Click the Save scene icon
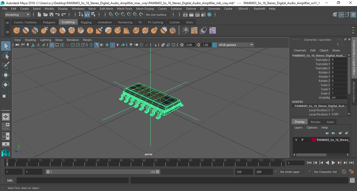The image size is (357, 191). (x=51, y=15)
